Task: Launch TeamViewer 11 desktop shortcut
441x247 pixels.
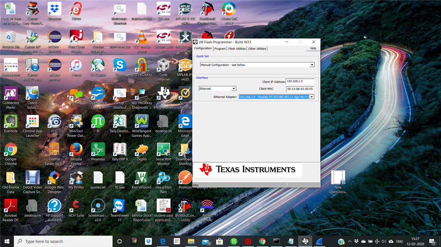Action: click(120, 211)
